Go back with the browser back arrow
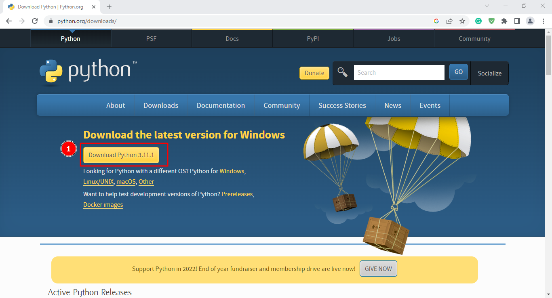Screen dimensions: 552x298 [9, 21]
